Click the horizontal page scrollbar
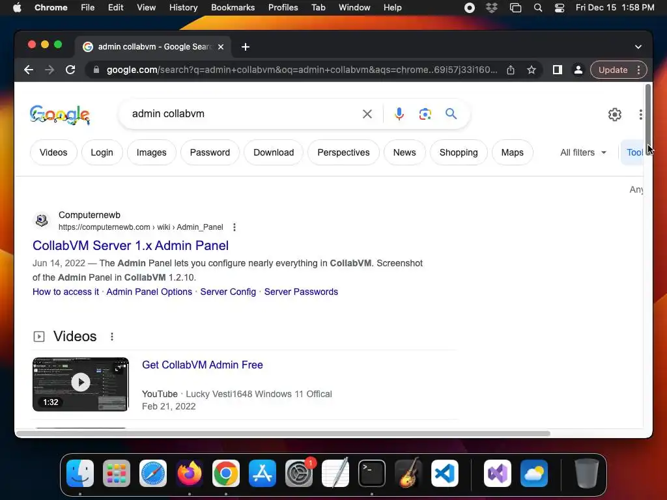This screenshot has height=500, width=667. [x=284, y=434]
